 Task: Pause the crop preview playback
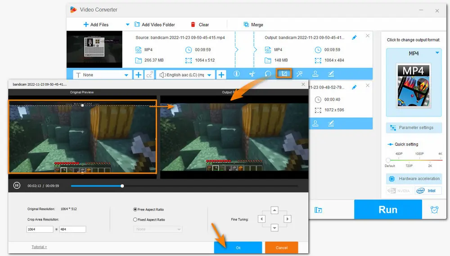coord(17,185)
